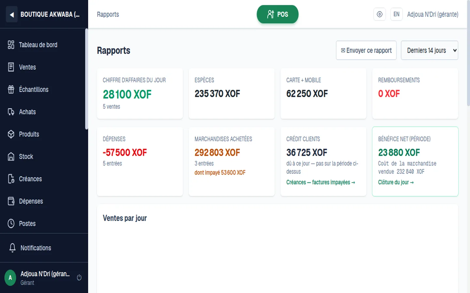Collapse sidebar with the back arrow icon
470x293 pixels.
pyautogui.click(x=12, y=15)
